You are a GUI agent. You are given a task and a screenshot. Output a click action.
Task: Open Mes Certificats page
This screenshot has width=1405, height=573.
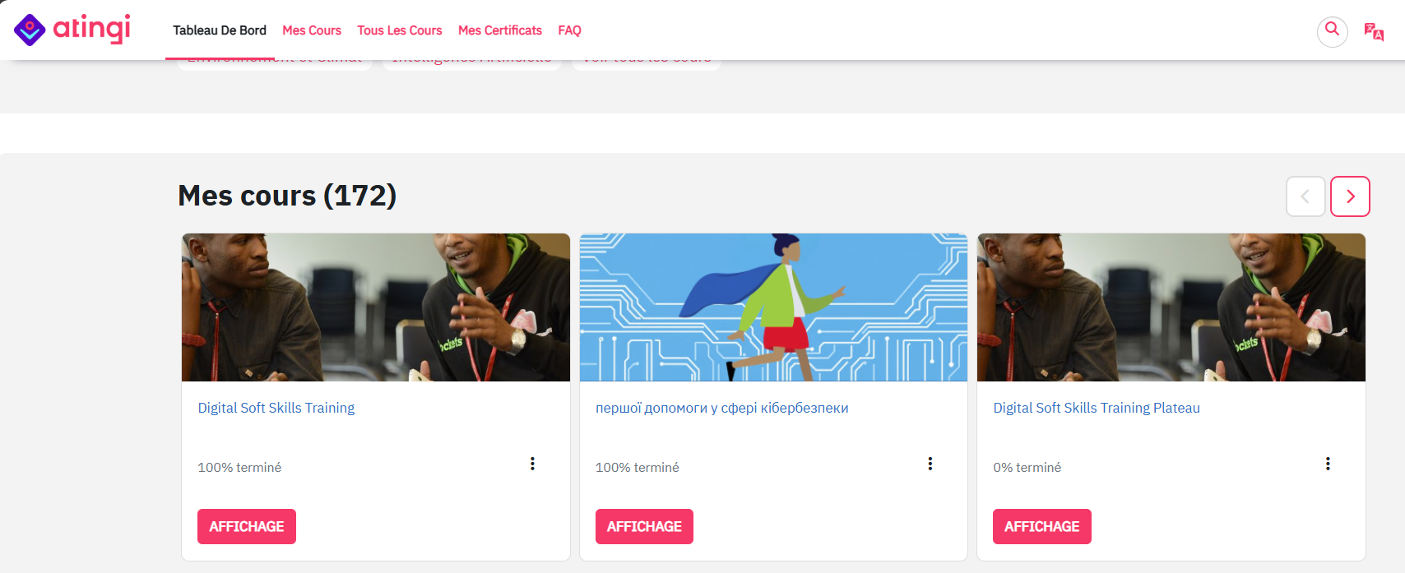click(500, 30)
